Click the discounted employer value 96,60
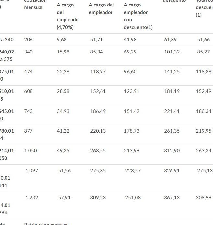Viewport: 213px width, 225px height. [x=130, y=72]
